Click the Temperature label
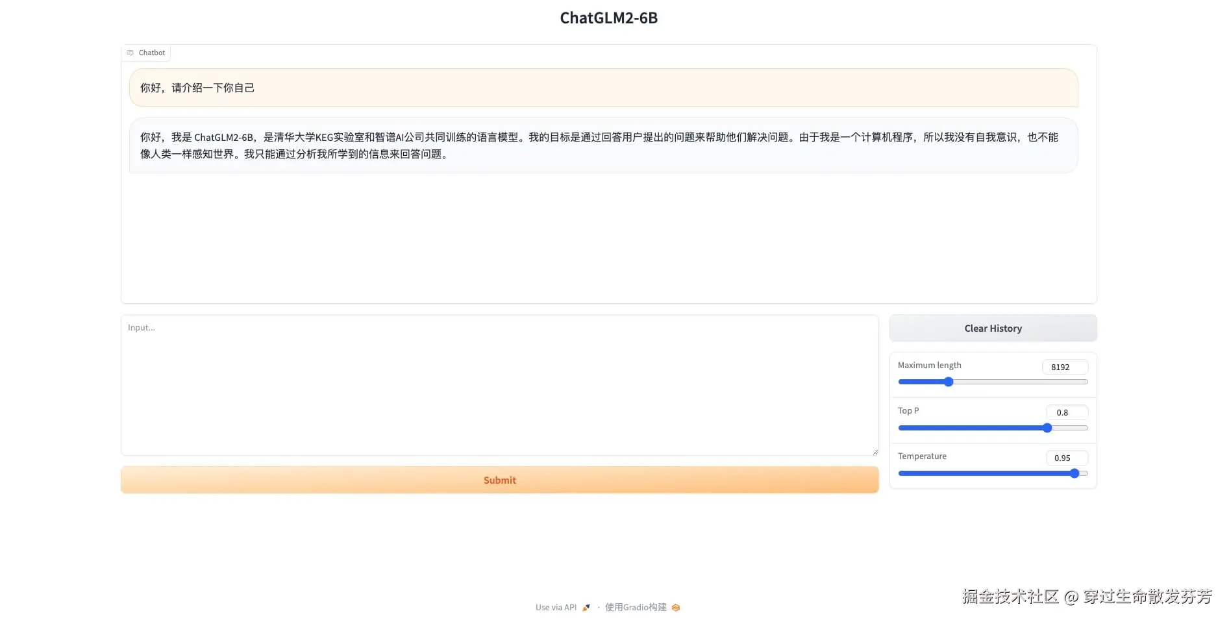 [922, 456]
